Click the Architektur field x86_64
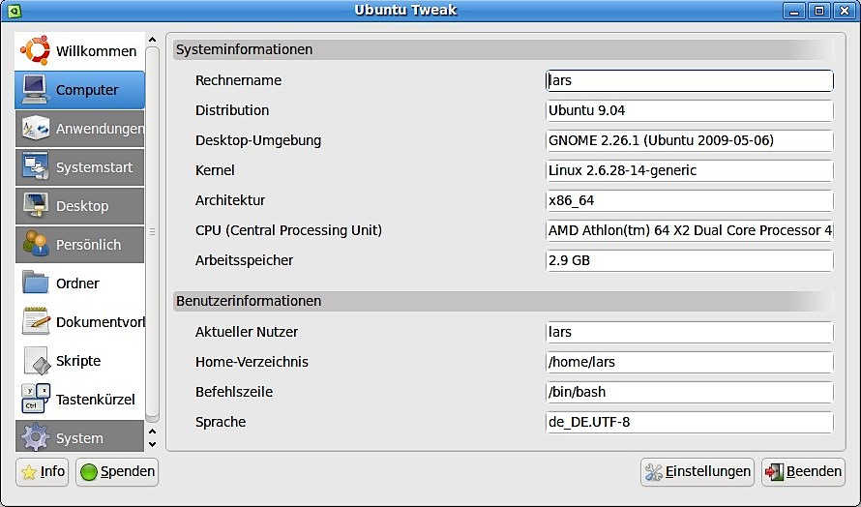 [x=689, y=200]
